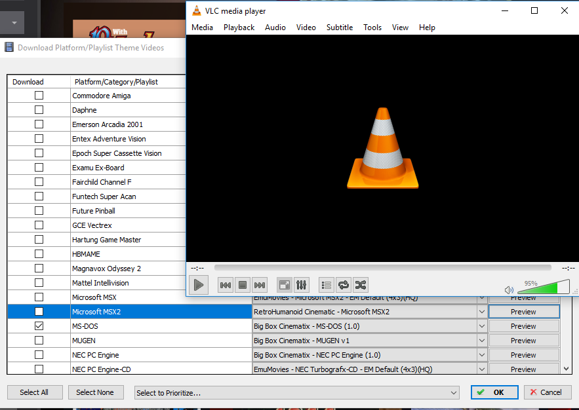Toggle VLC fullscreen video button

click(285, 285)
